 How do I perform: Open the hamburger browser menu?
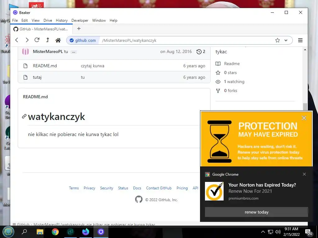click(300, 40)
